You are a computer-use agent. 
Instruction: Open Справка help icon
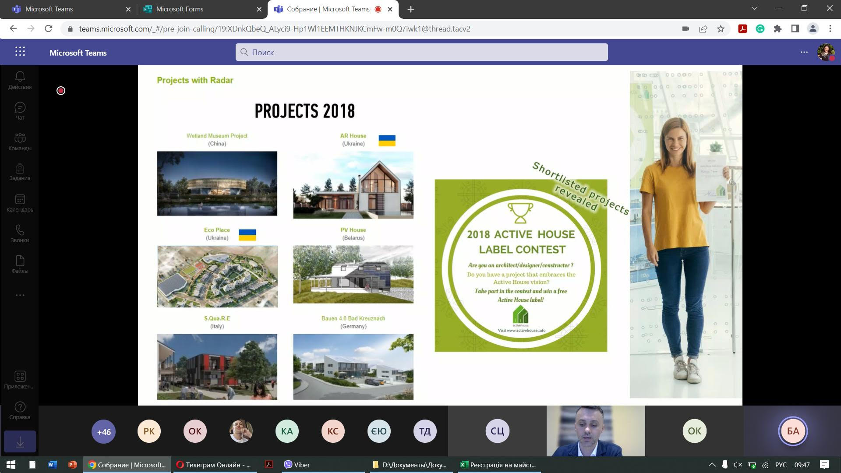pos(20,411)
